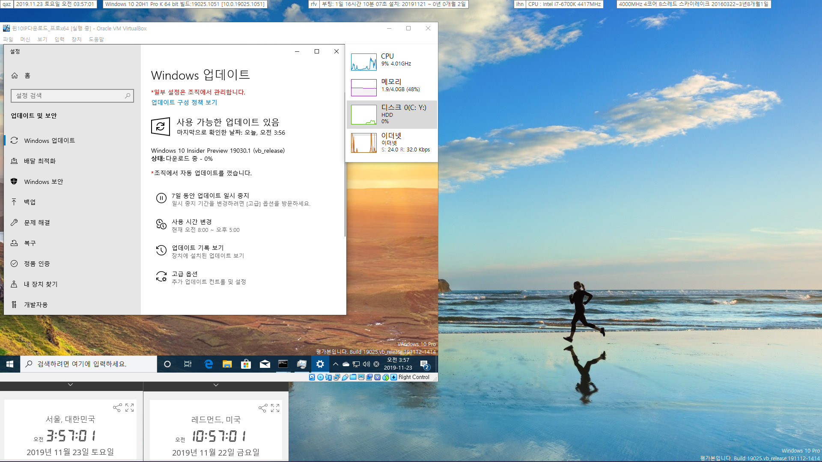Click the guest taskbar search box
The image size is (822, 462).
tap(89, 364)
